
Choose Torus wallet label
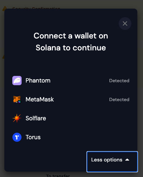(33, 137)
